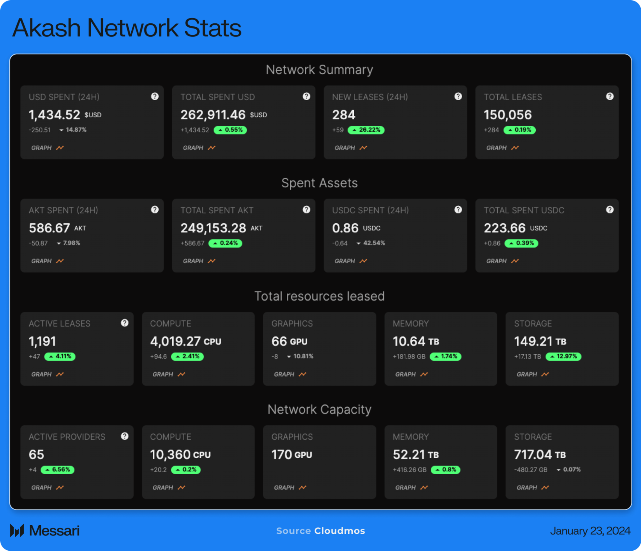This screenshot has width=641, height=551.
Task: Click the January 23, 2024 date
Action: click(590, 531)
